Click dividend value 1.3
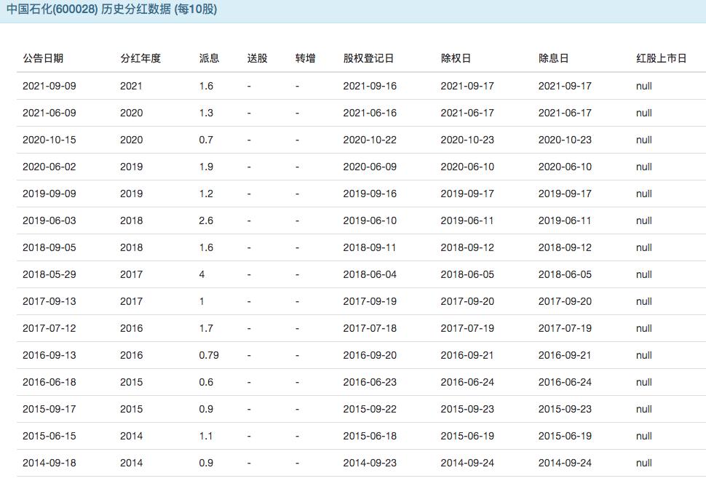 [x=206, y=113]
